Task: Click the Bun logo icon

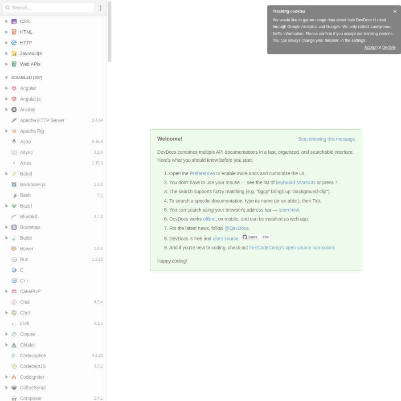Action: tap(14, 260)
